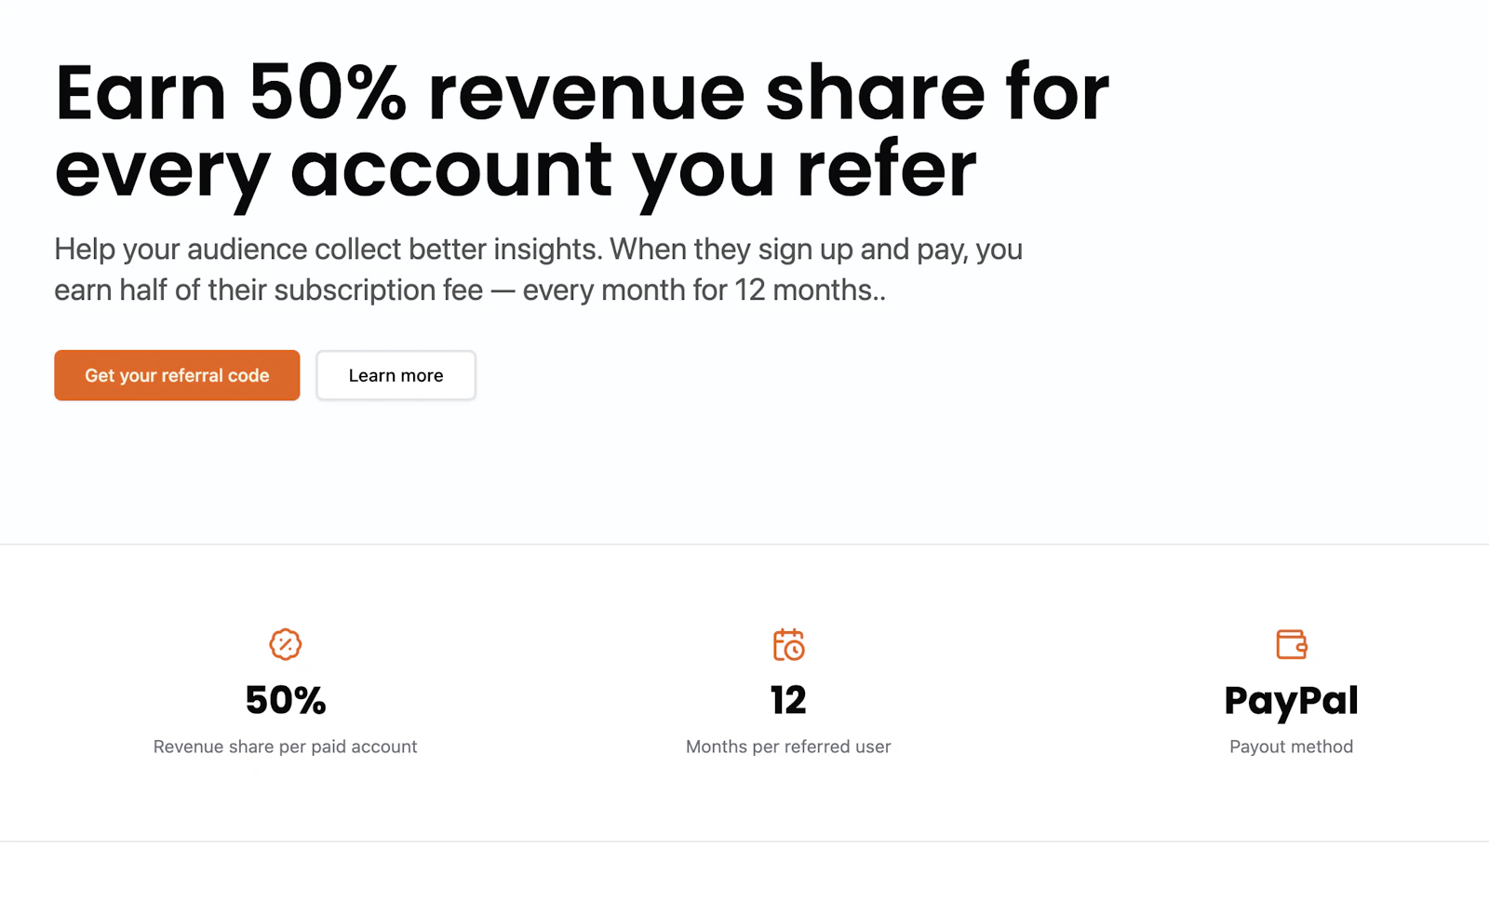Click the clock detail on the calendar icon
1489x916 pixels.
[x=796, y=652]
